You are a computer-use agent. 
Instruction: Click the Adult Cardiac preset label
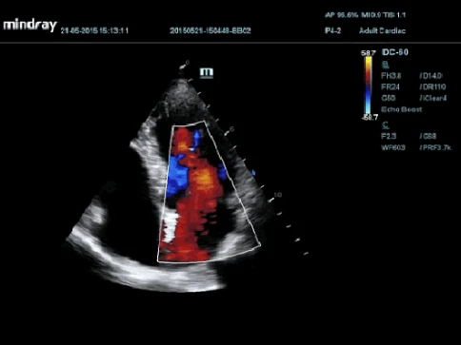tap(382, 30)
